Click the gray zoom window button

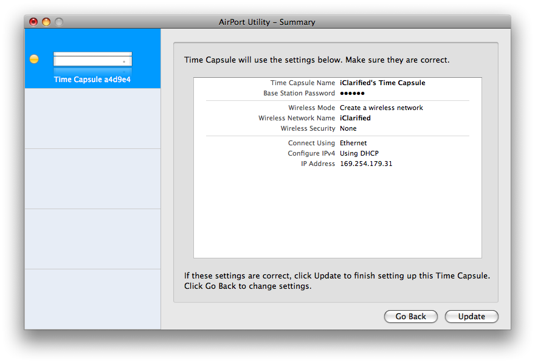tap(59, 22)
